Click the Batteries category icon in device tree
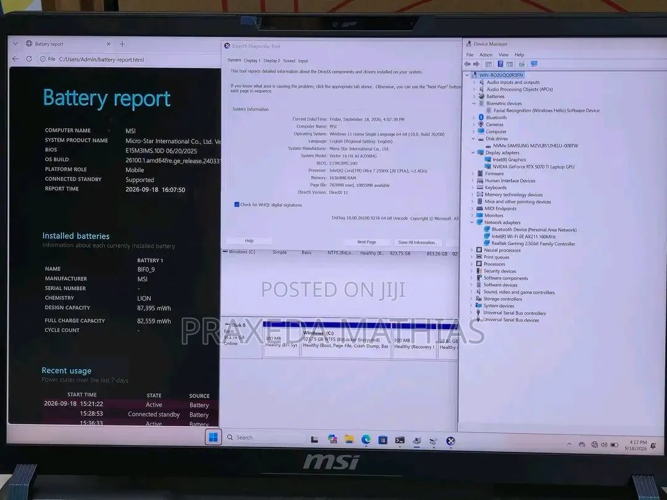 click(x=482, y=96)
